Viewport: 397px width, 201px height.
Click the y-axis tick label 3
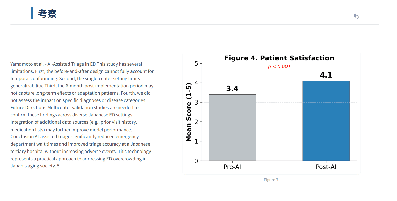point(196,103)
